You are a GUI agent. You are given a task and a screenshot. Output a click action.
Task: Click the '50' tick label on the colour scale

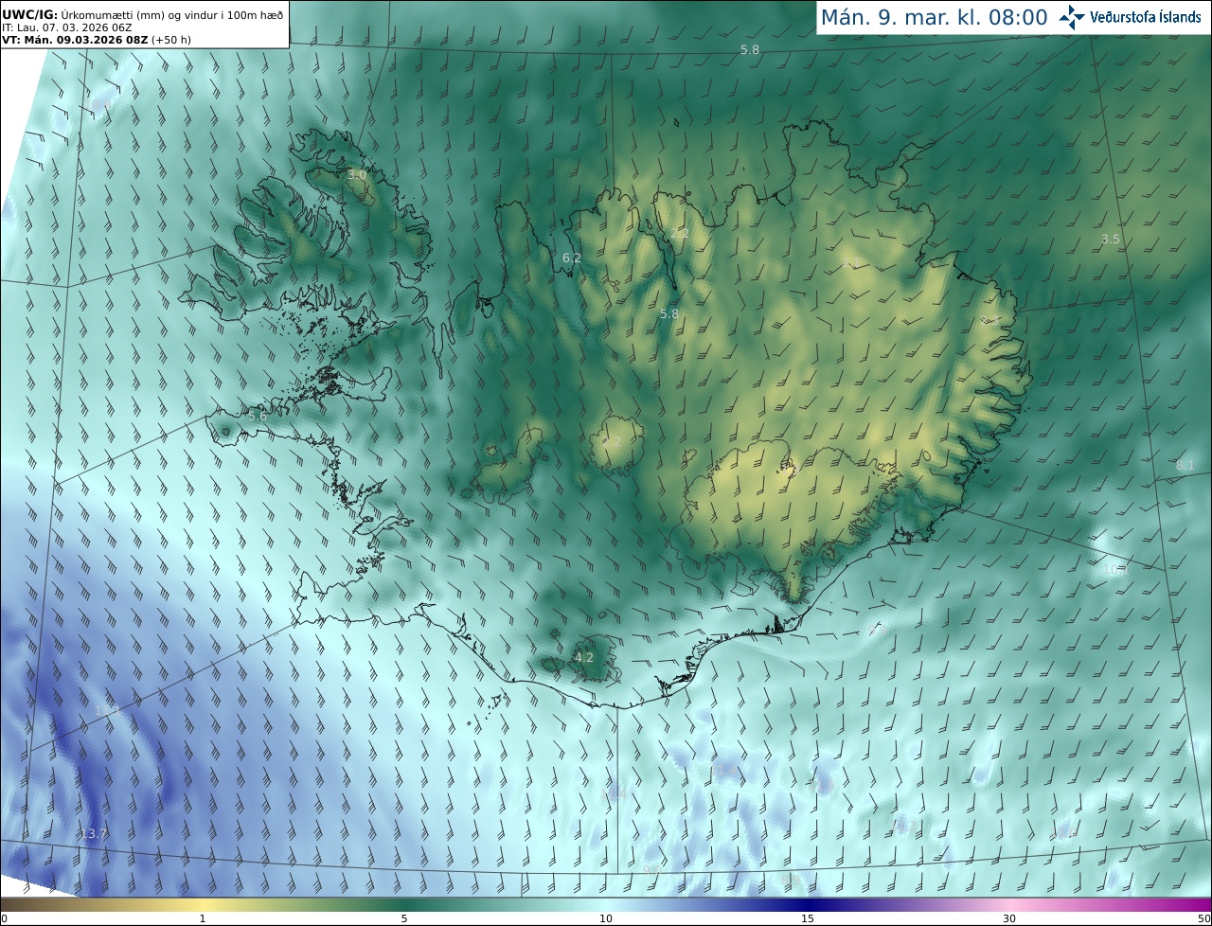(x=1203, y=918)
